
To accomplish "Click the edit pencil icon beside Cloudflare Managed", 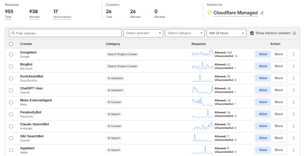I will (262, 13).
